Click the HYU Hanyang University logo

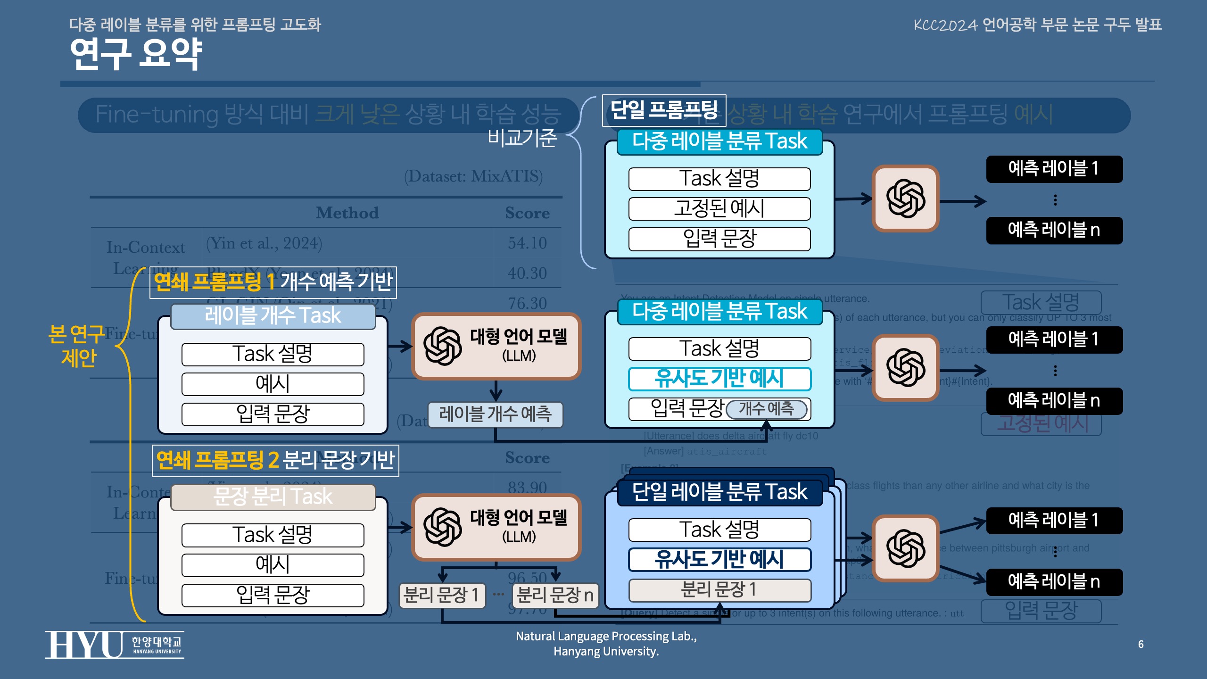(115, 645)
